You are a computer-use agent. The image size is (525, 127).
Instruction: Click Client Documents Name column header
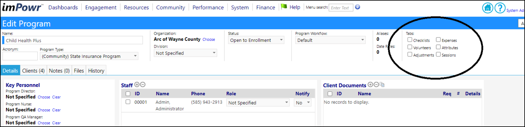click(x=364, y=94)
